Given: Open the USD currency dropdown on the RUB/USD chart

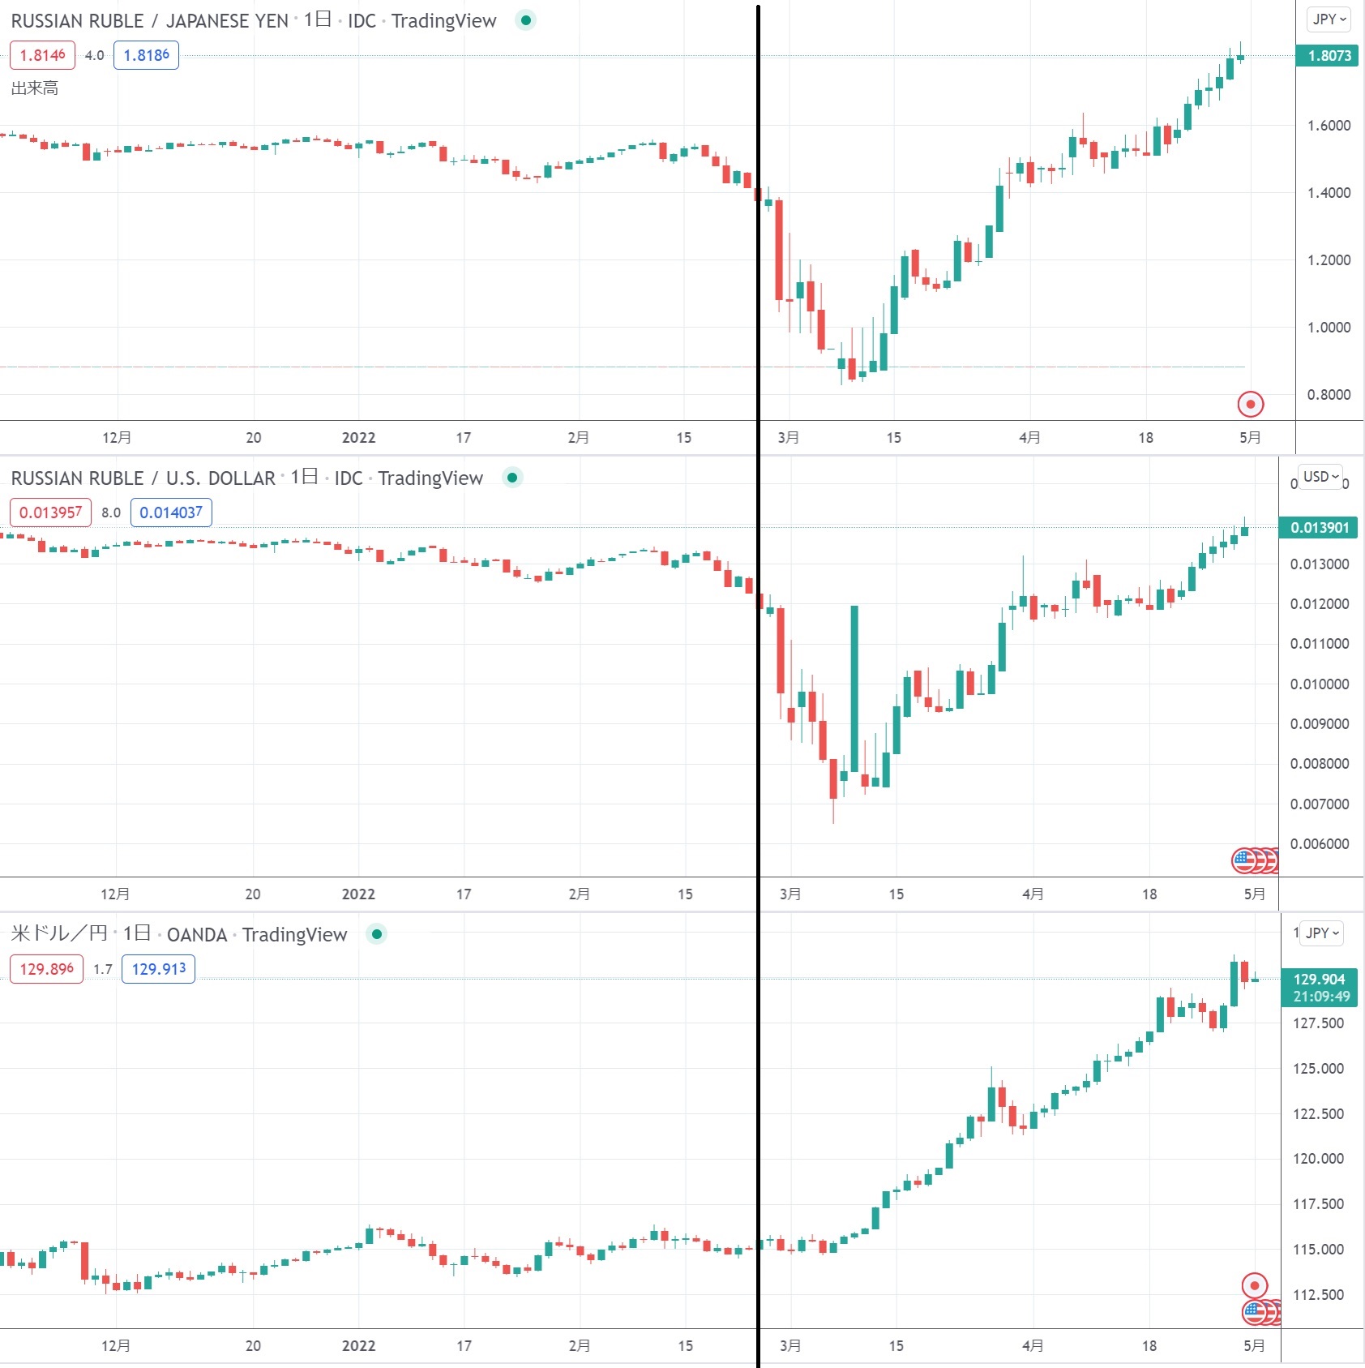Looking at the screenshot, I should coord(1320,477).
